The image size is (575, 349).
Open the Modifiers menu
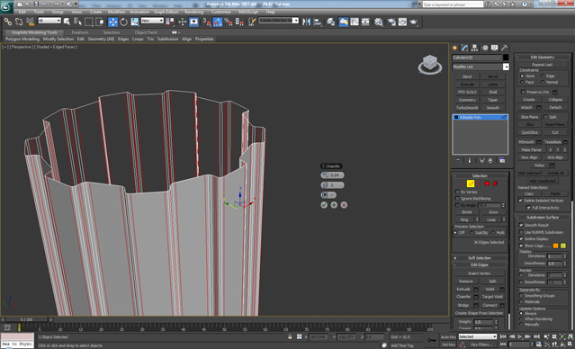pyautogui.click(x=117, y=12)
